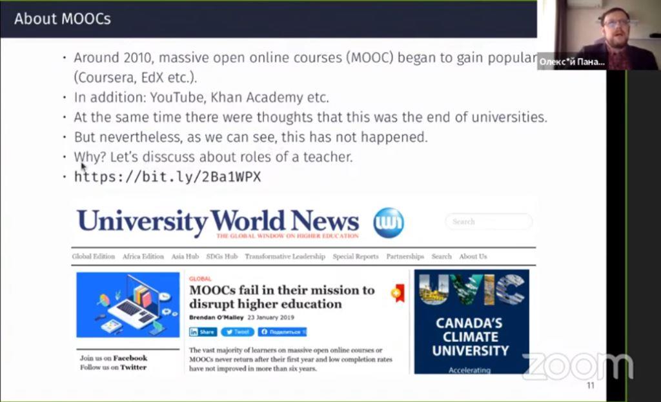Open the SDGs Hub menu item
Screen dimensions: 661x402
222,256
